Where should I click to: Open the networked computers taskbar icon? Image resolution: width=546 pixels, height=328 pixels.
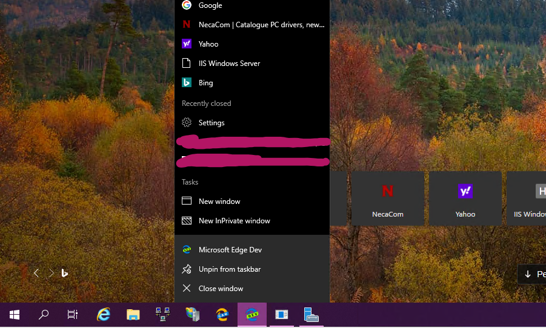(162, 315)
